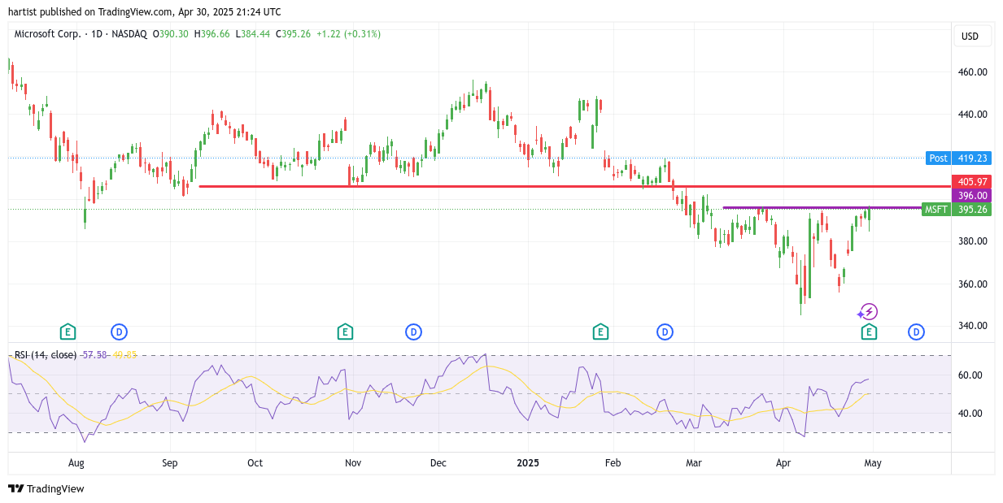The width and height of the screenshot is (1003, 503).
Task: Click the red 405.97 price label
Action: pos(973,182)
